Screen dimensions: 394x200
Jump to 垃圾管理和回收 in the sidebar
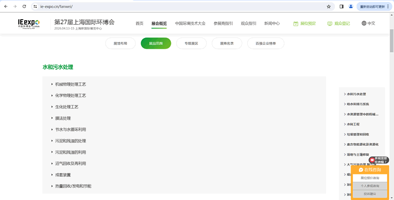[358, 134]
